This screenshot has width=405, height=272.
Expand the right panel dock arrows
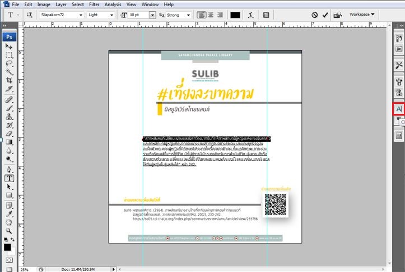tap(401, 25)
